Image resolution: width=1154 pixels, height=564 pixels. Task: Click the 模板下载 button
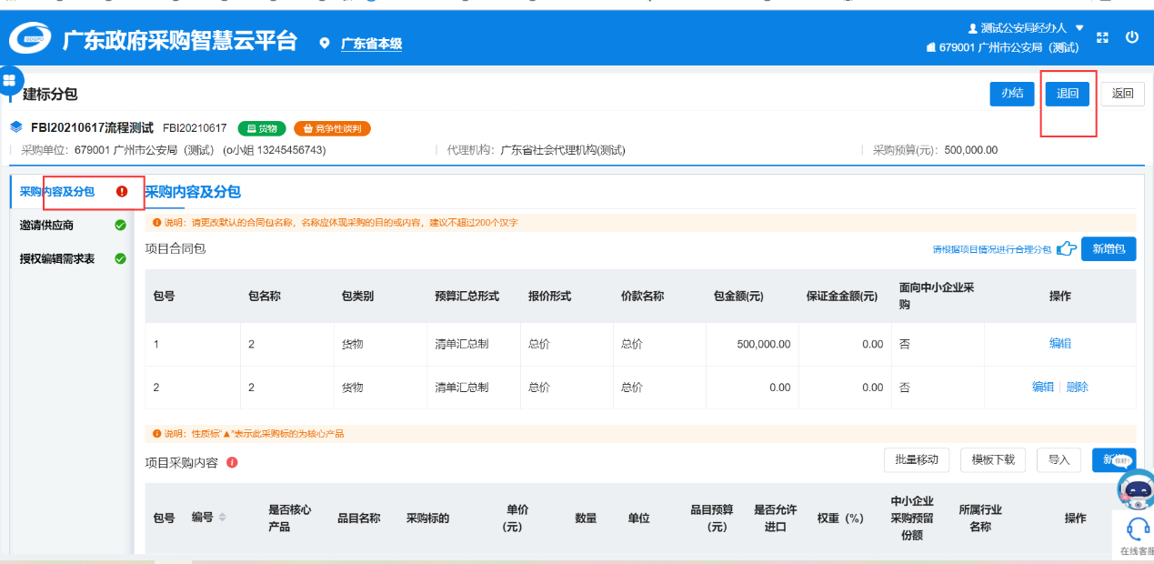[x=992, y=459]
